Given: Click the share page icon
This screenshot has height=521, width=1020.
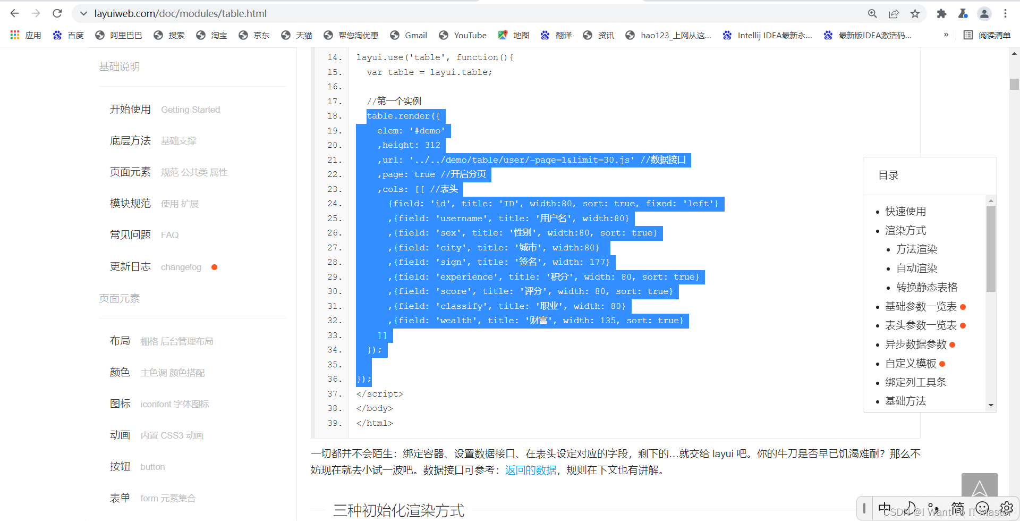Looking at the screenshot, I should (894, 14).
